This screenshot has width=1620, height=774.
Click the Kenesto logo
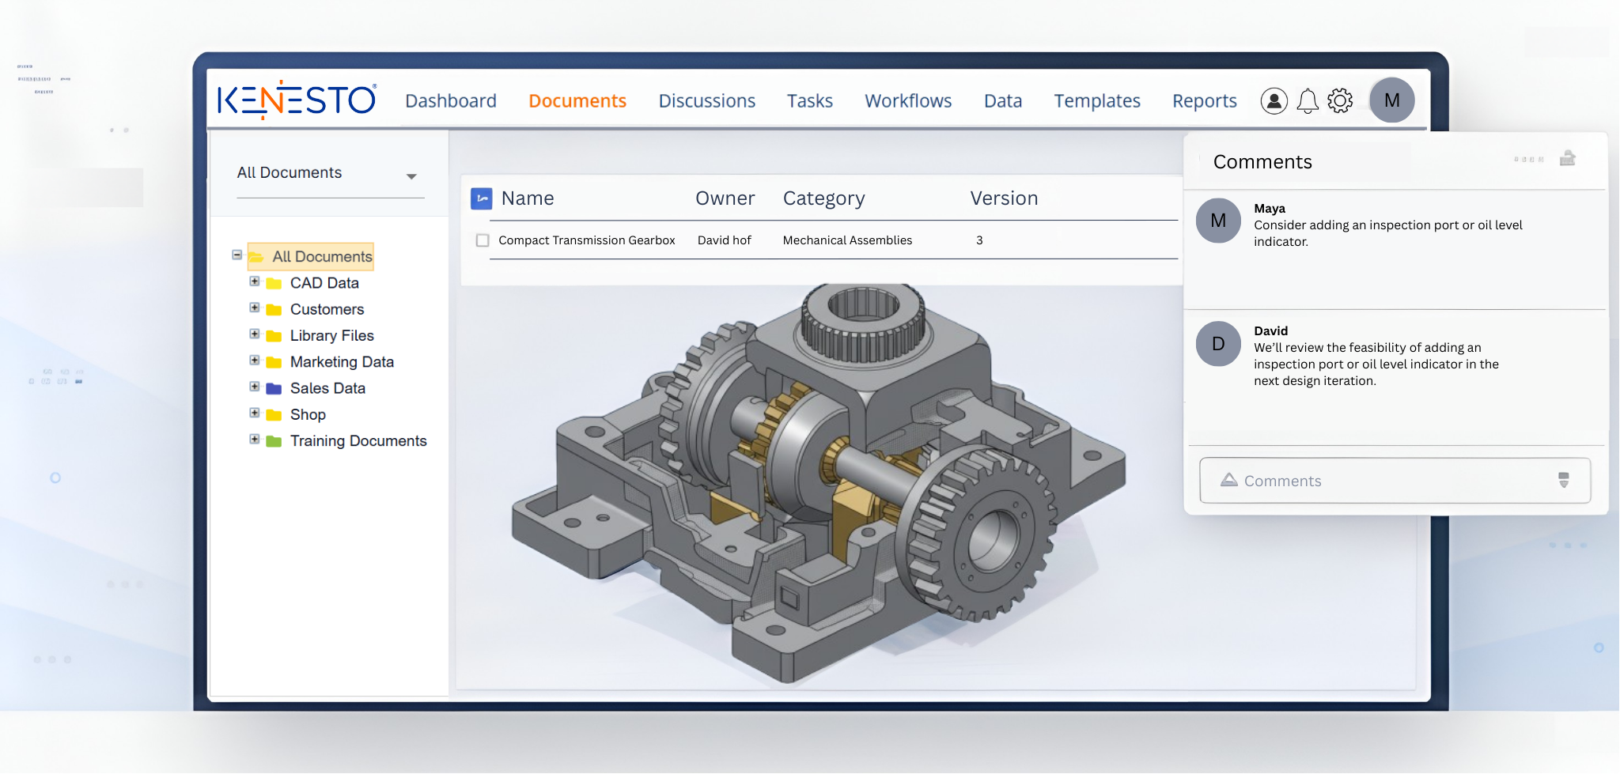pyautogui.click(x=297, y=100)
